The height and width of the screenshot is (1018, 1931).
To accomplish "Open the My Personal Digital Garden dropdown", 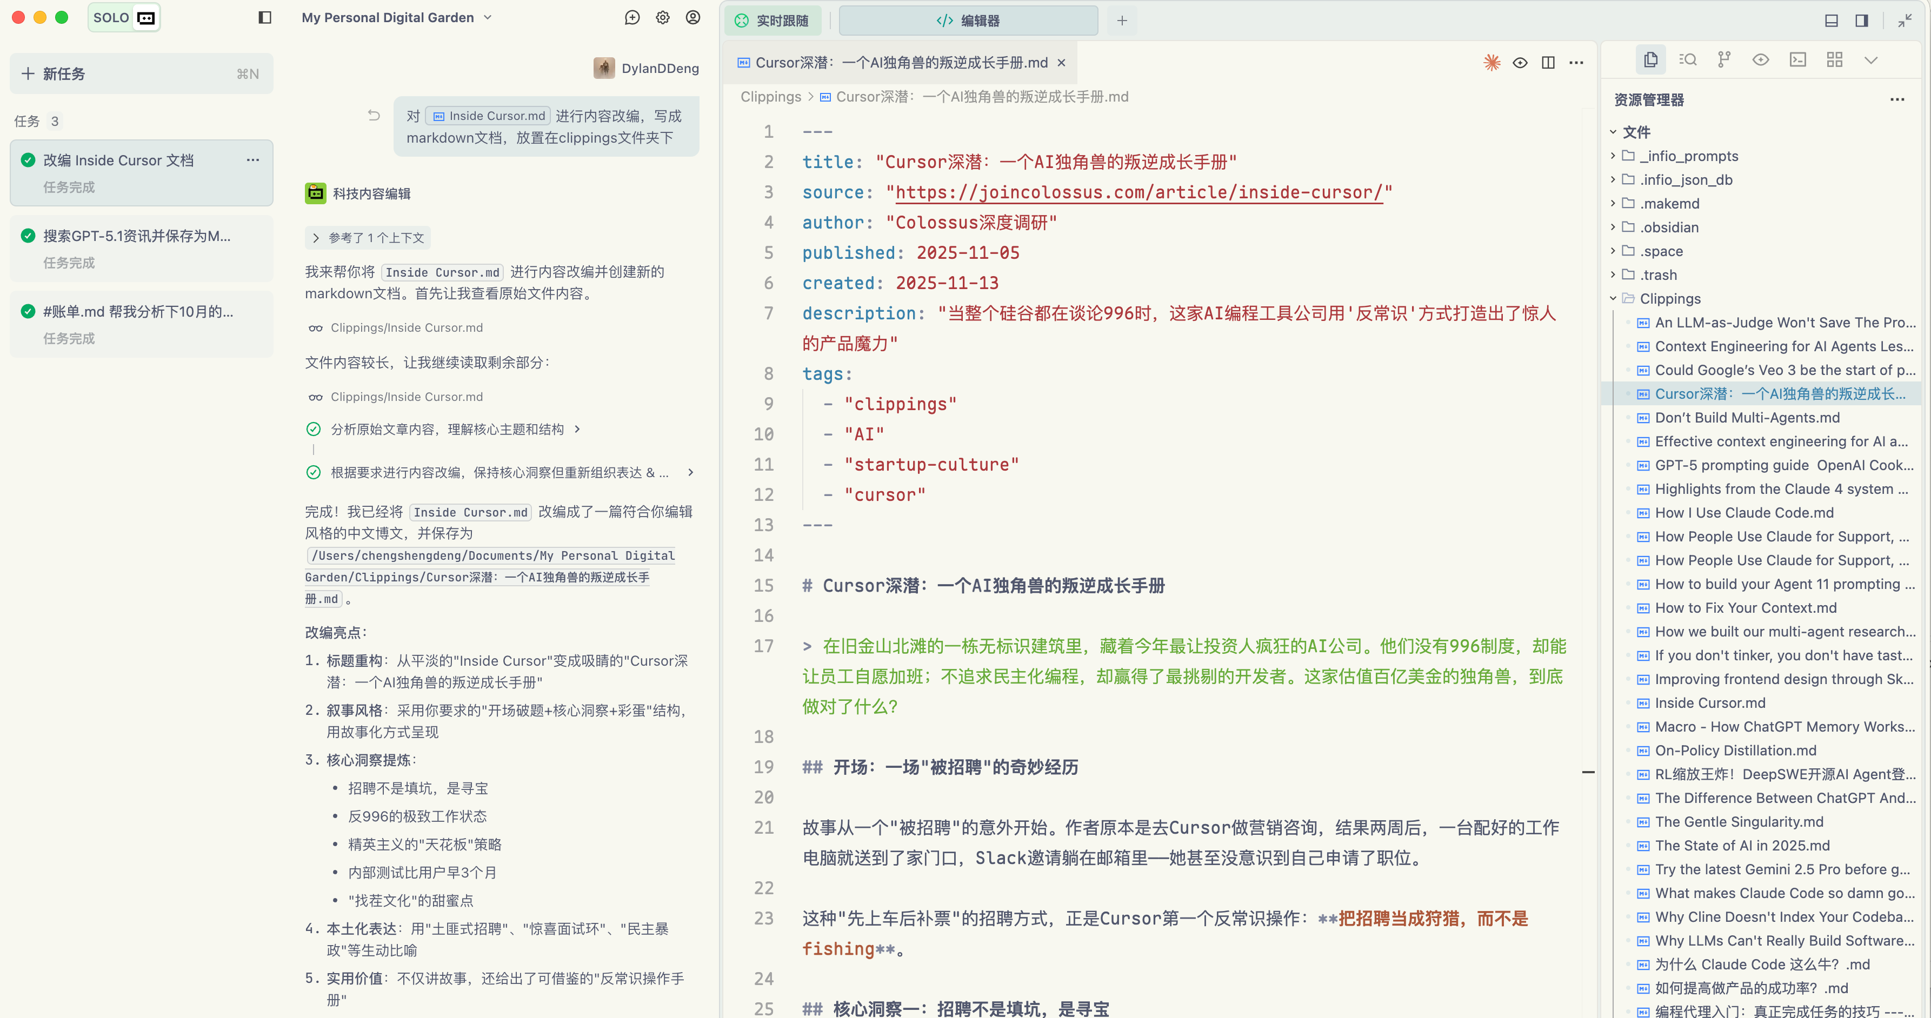I will click(x=397, y=17).
